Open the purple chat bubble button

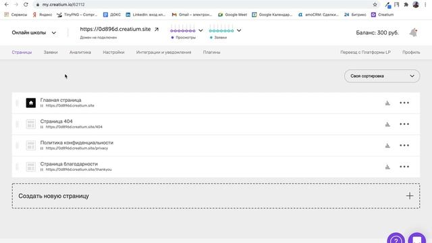(x=417, y=238)
